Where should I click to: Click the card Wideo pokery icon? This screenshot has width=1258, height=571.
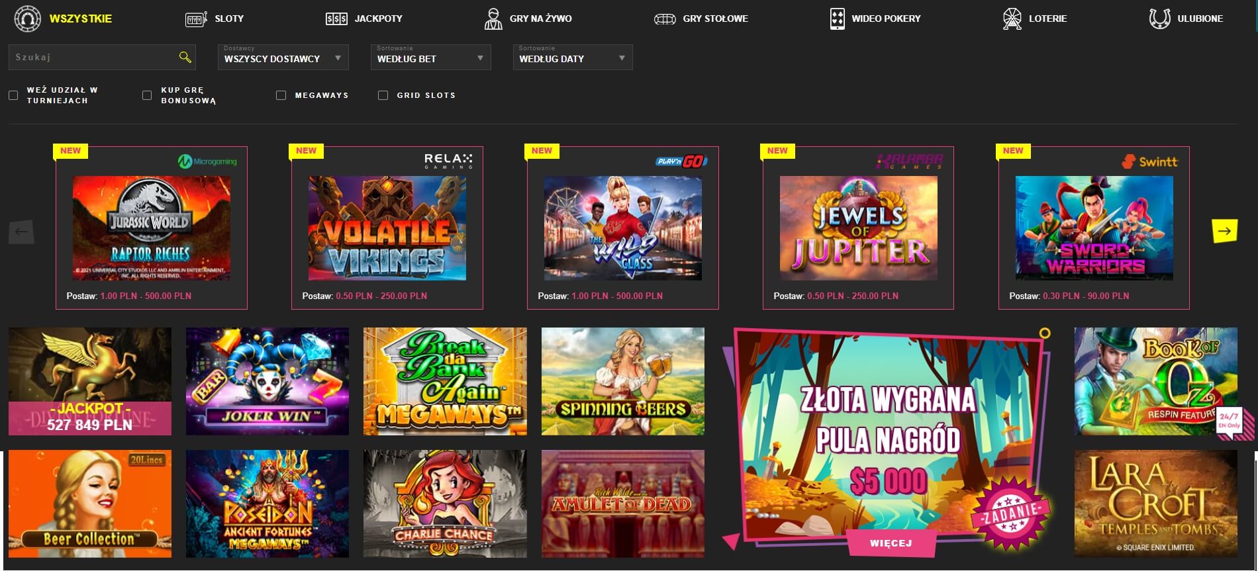pyautogui.click(x=837, y=19)
